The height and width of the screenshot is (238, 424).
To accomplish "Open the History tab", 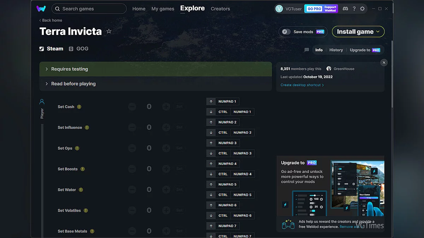I will coord(336,50).
